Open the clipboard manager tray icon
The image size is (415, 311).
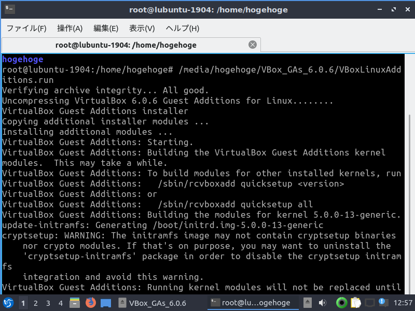355,303
